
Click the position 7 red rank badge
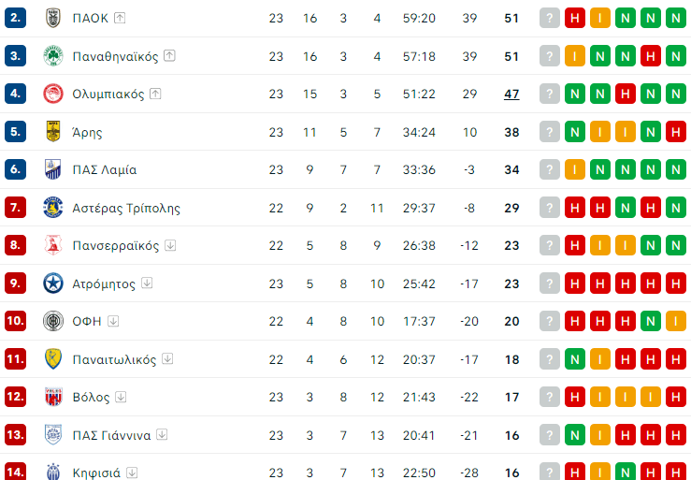[x=15, y=208]
